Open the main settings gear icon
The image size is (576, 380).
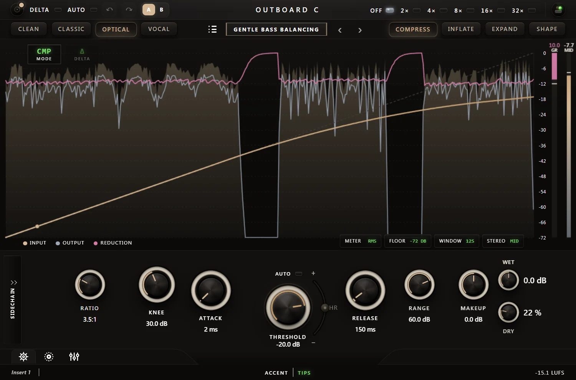pos(23,357)
